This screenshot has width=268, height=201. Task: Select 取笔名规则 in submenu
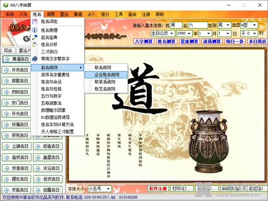pyautogui.click(x=106, y=82)
